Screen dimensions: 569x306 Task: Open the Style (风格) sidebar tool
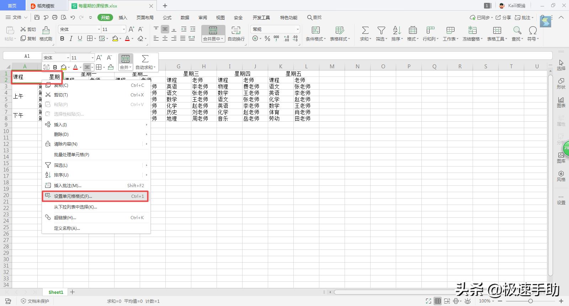pos(561,176)
